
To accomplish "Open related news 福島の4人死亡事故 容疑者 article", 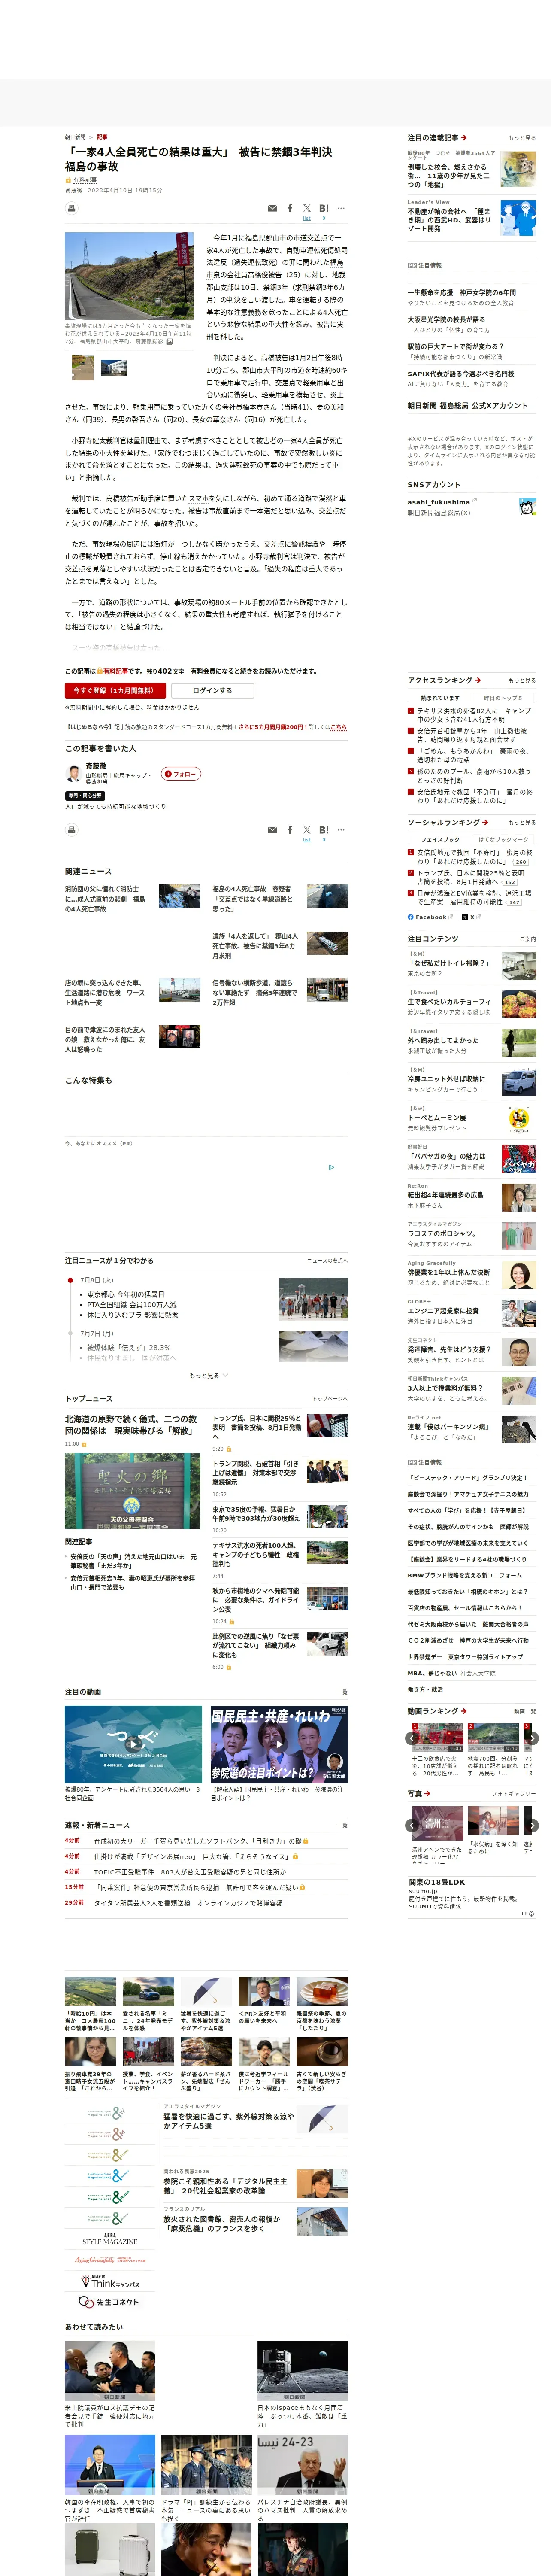I will coord(254,898).
